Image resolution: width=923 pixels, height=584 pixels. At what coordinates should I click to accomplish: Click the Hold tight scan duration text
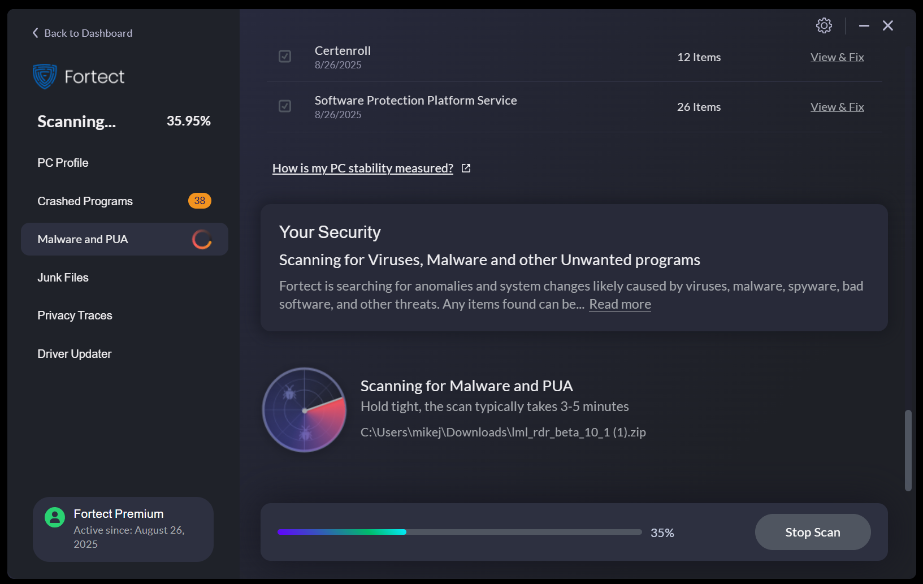point(495,406)
